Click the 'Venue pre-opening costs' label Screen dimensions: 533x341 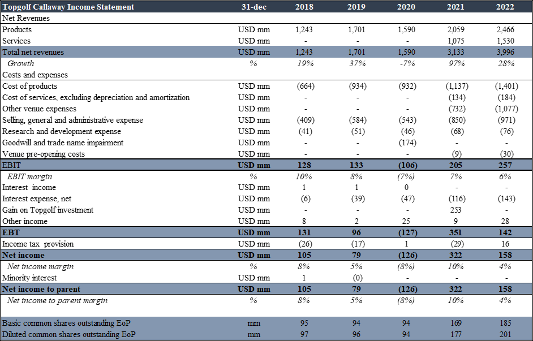coord(44,154)
